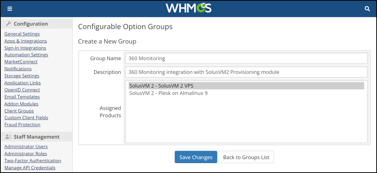
Task: Click the Save Changes button
Action: point(196,157)
